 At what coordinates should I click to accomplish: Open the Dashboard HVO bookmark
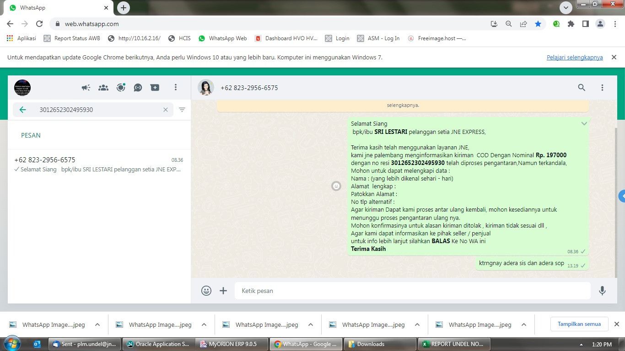point(286,38)
